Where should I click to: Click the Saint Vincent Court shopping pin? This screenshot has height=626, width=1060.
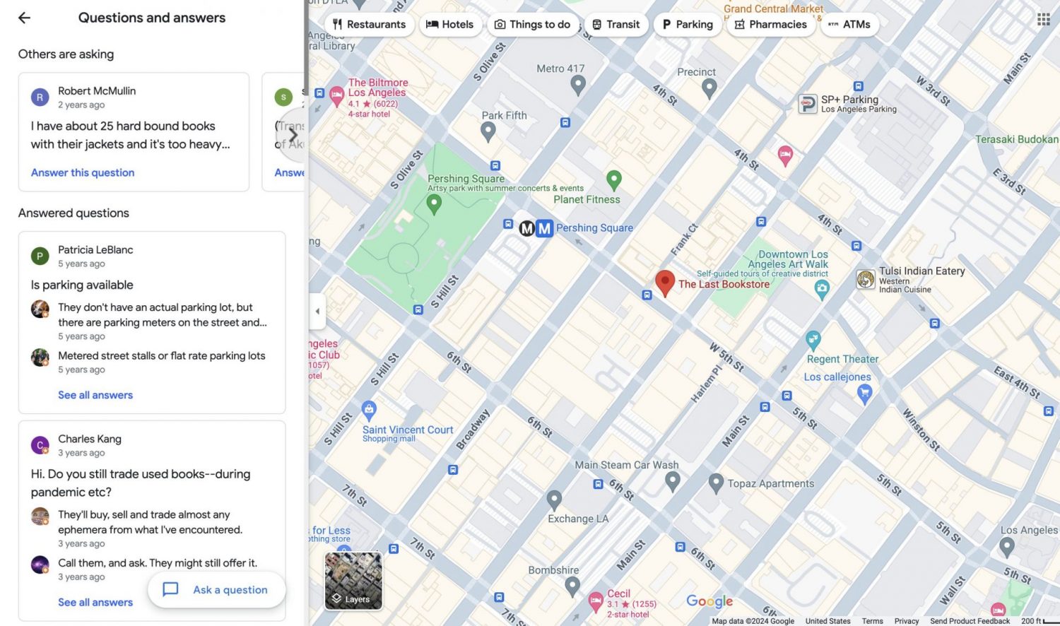369,410
